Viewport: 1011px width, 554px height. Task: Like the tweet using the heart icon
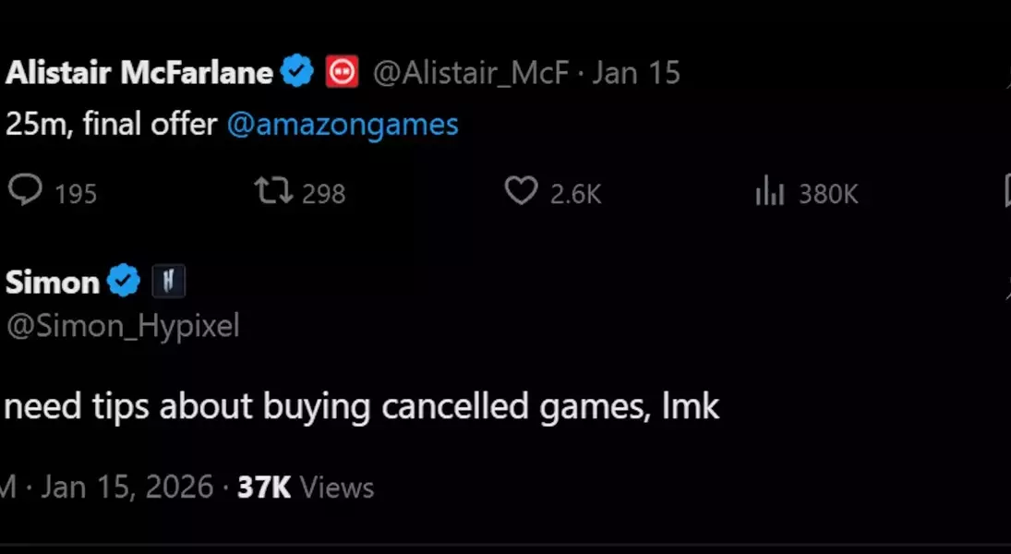pyautogui.click(x=521, y=191)
